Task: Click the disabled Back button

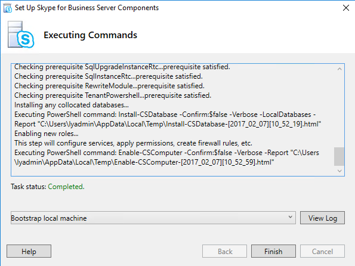Action: coord(224,251)
